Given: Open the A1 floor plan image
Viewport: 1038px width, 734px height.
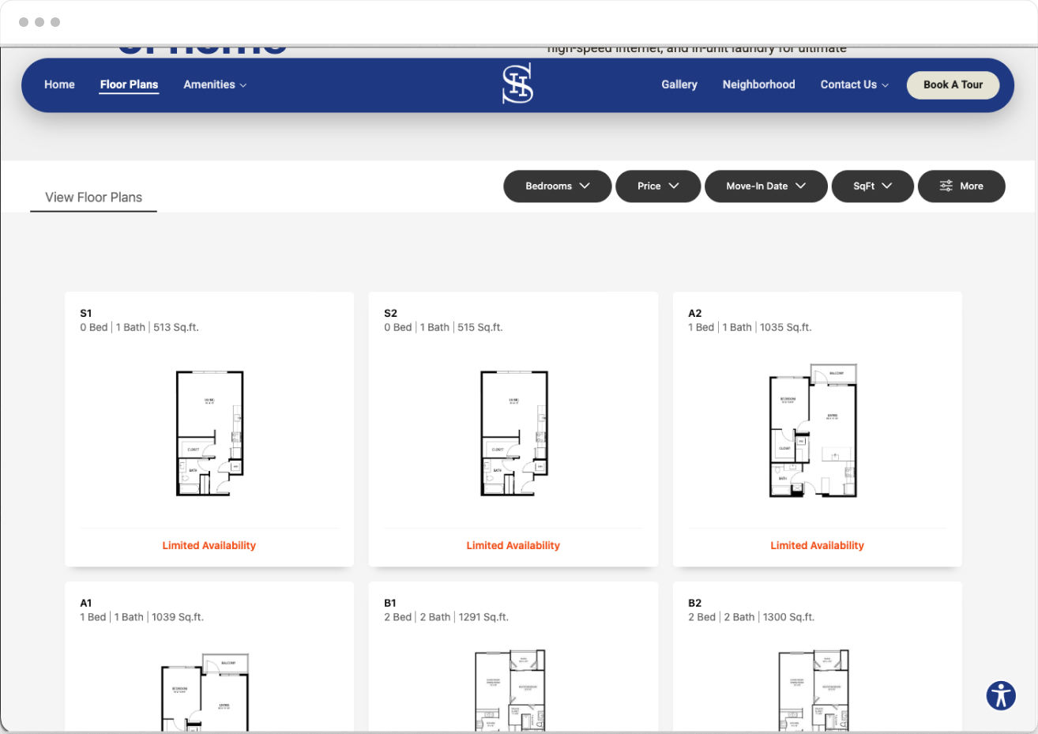Looking at the screenshot, I should tap(205, 692).
